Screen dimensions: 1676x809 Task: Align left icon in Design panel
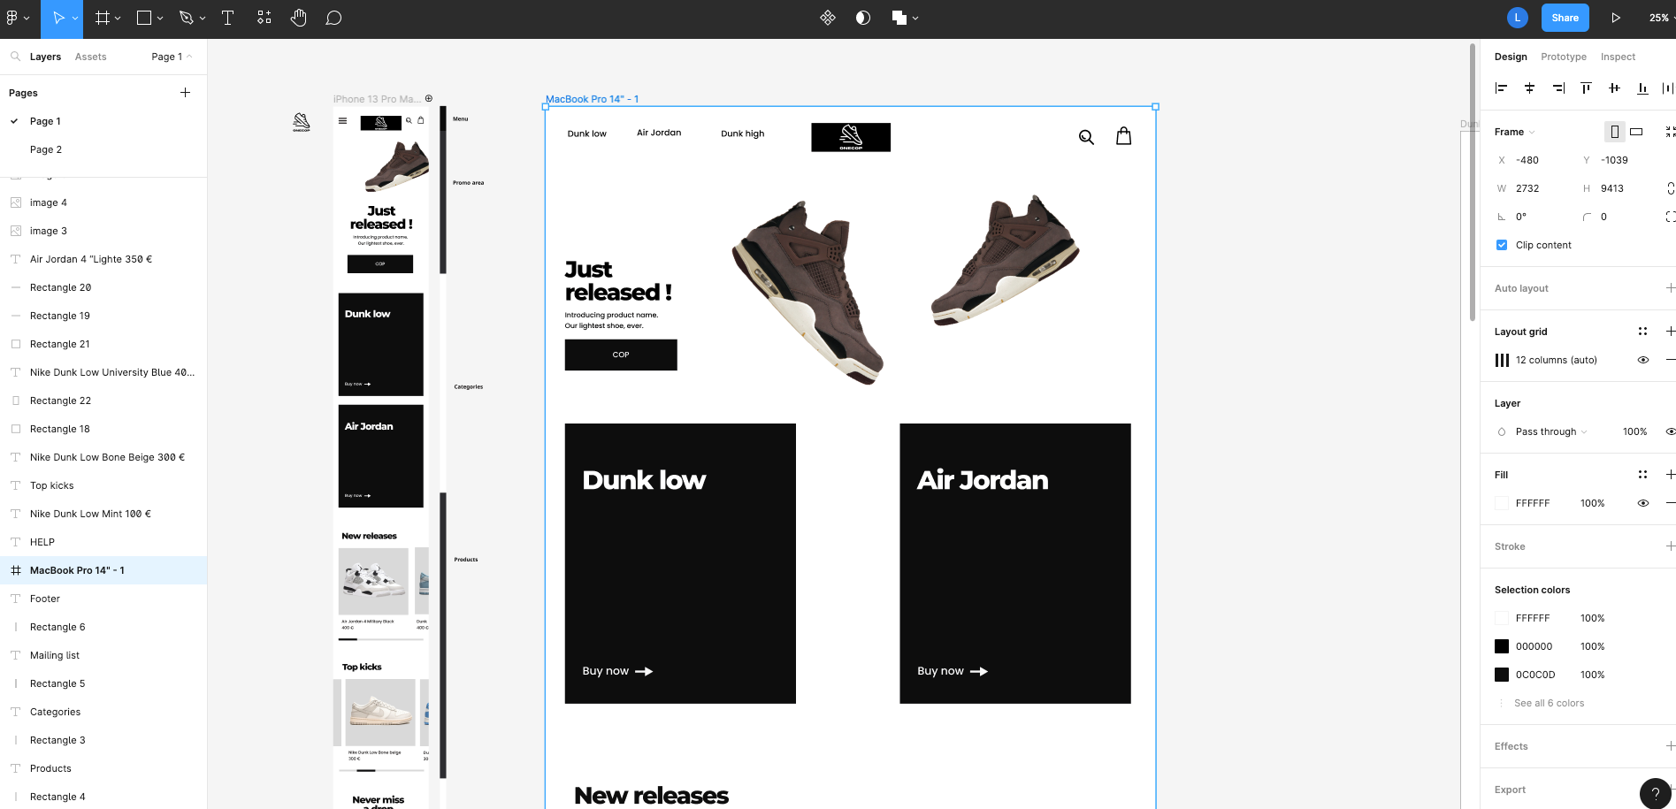[x=1501, y=88]
